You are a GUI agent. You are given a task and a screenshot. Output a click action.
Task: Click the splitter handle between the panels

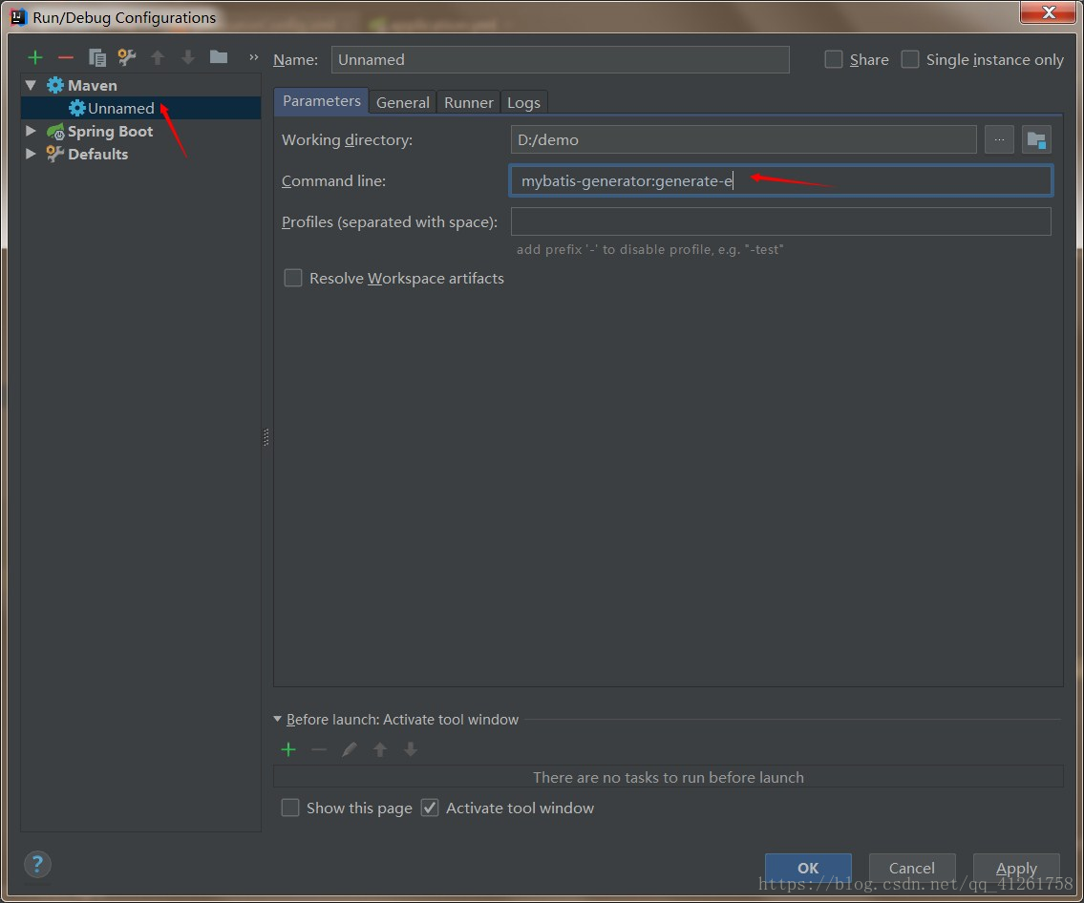pos(266,437)
